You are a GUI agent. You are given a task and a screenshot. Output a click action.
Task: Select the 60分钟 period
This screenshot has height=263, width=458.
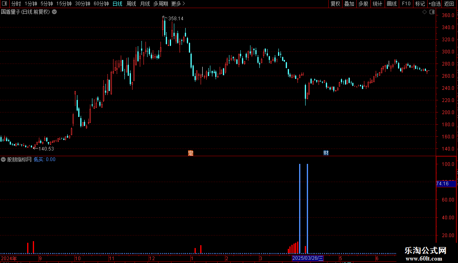point(101,4)
